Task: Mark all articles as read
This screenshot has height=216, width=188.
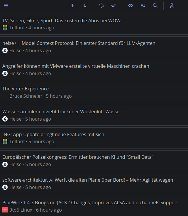Action: click(114, 6)
